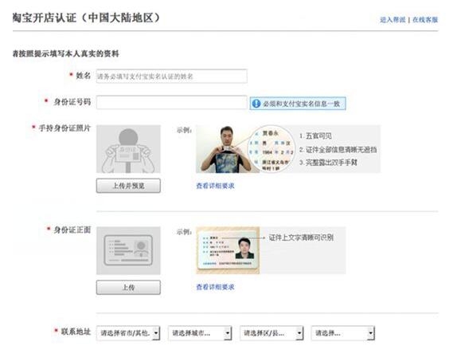The width and height of the screenshot is (457, 346).
Task: Open 查看详细要求 link under hand-held photo example
Action: coord(215,186)
